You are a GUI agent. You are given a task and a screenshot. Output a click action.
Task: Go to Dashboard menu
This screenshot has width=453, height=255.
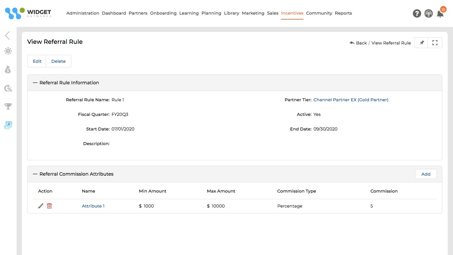pyautogui.click(x=114, y=13)
